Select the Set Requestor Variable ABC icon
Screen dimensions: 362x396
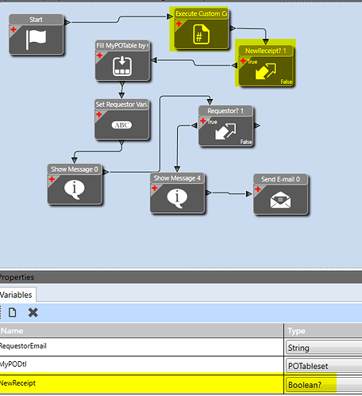(121, 125)
